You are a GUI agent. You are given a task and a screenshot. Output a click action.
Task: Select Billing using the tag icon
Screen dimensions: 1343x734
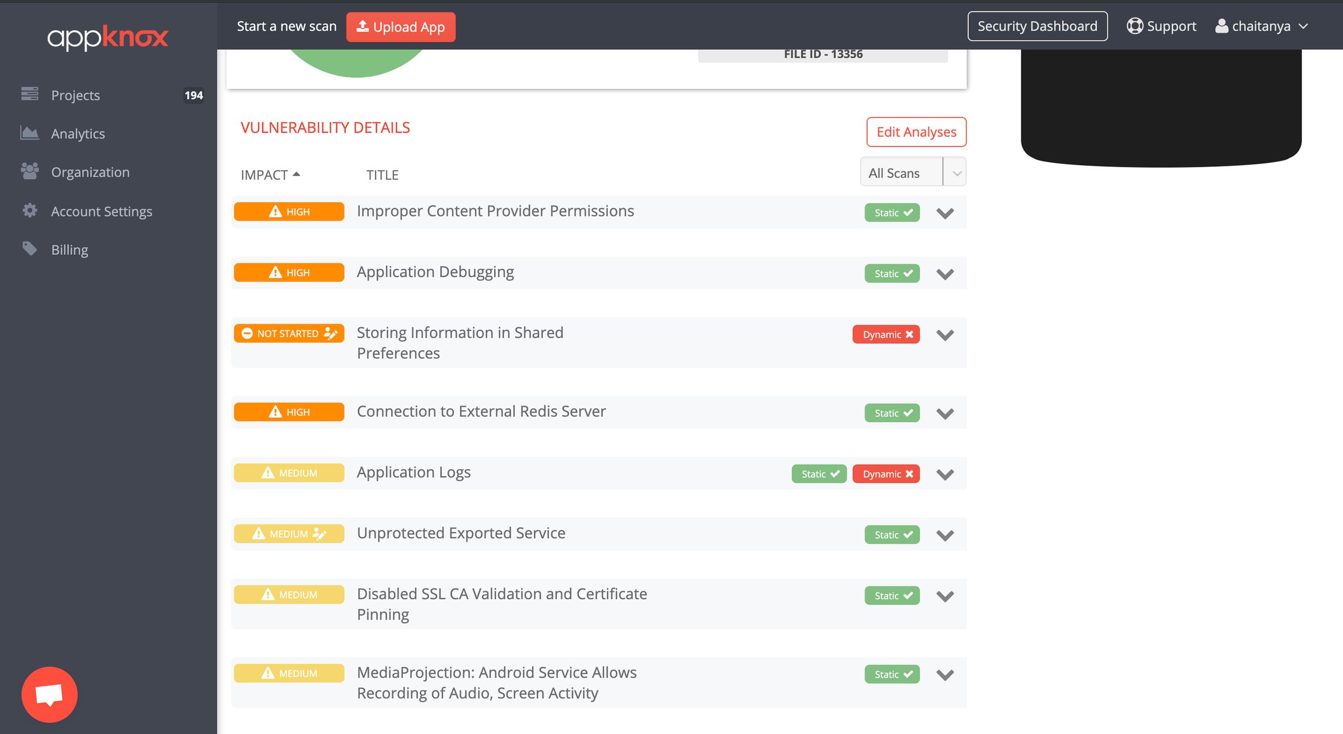(x=69, y=249)
